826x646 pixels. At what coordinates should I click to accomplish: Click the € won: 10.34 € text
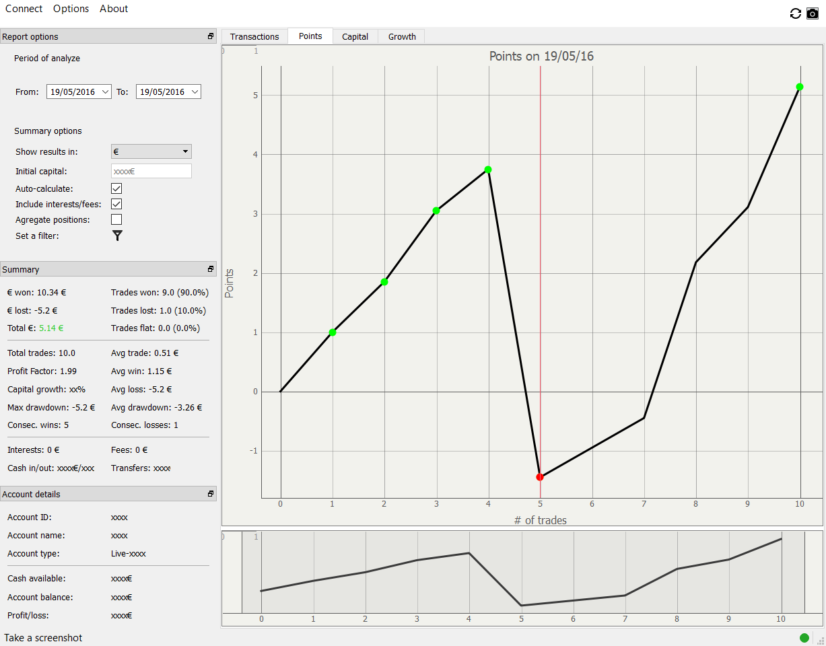(x=37, y=293)
